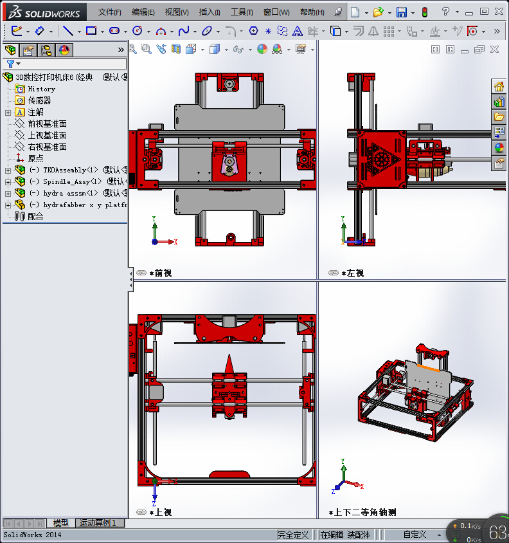Screen dimensions: 509x543
Task: Select the Circle sketch tool
Action: click(x=138, y=31)
